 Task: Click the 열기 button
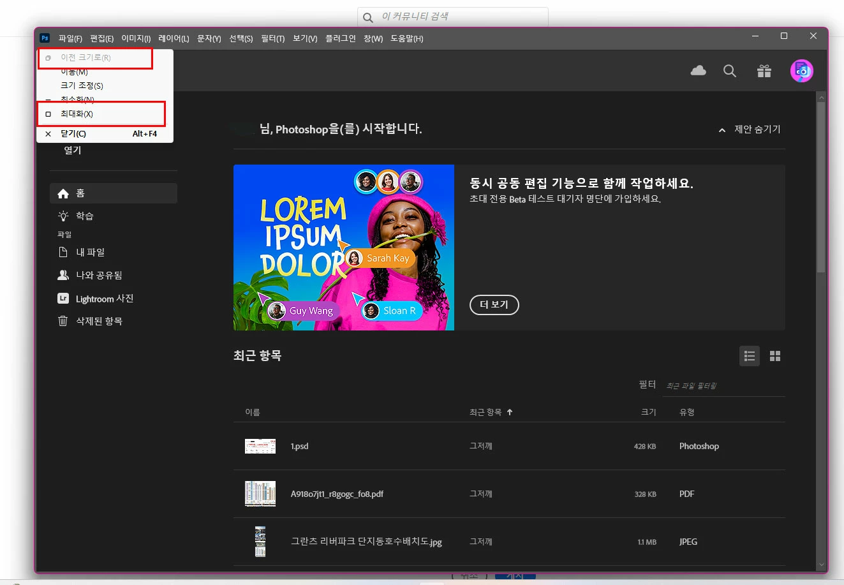point(73,151)
